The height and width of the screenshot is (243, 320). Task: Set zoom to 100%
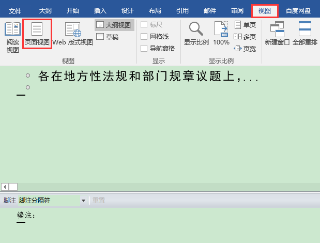point(221,34)
